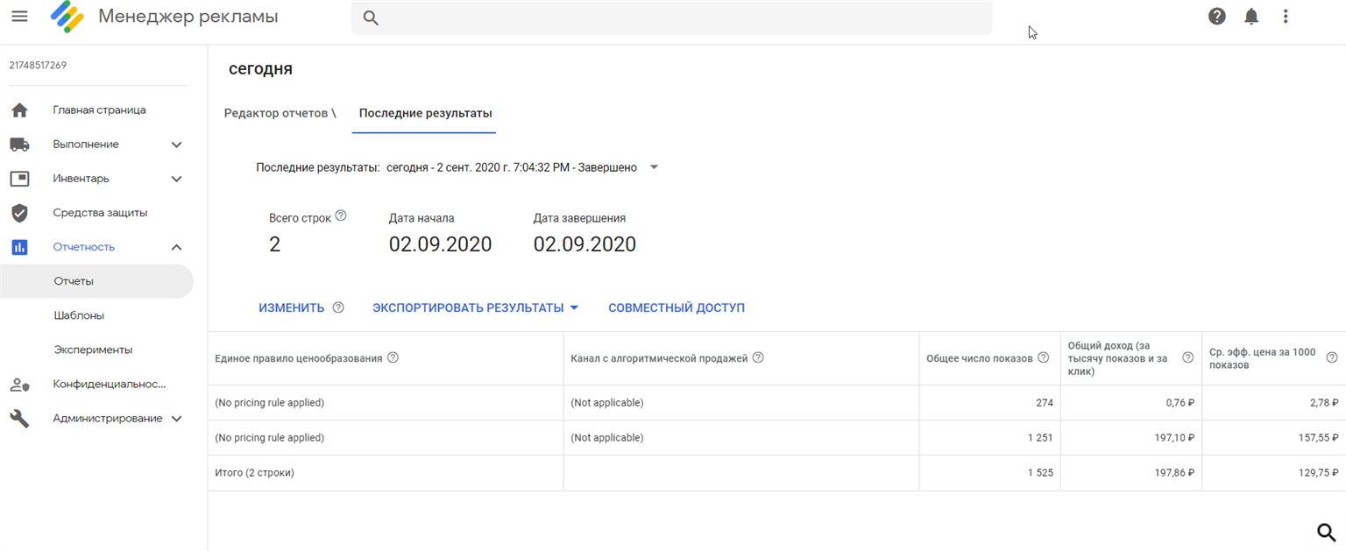Click the Ad Manager logo icon
1346x551 pixels.
pos(67,17)
